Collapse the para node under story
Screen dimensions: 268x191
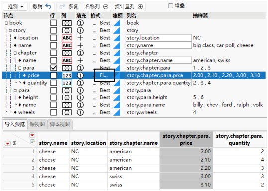15,91
